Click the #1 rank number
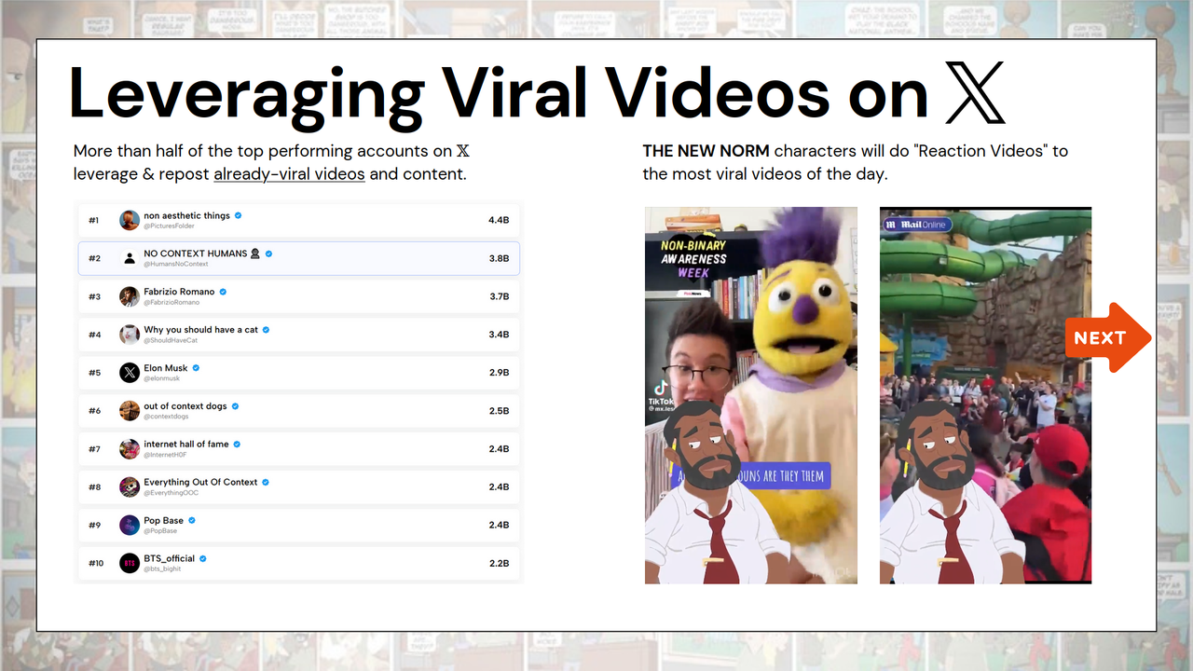The image size is (1193, 671). [x=93, y=221]
